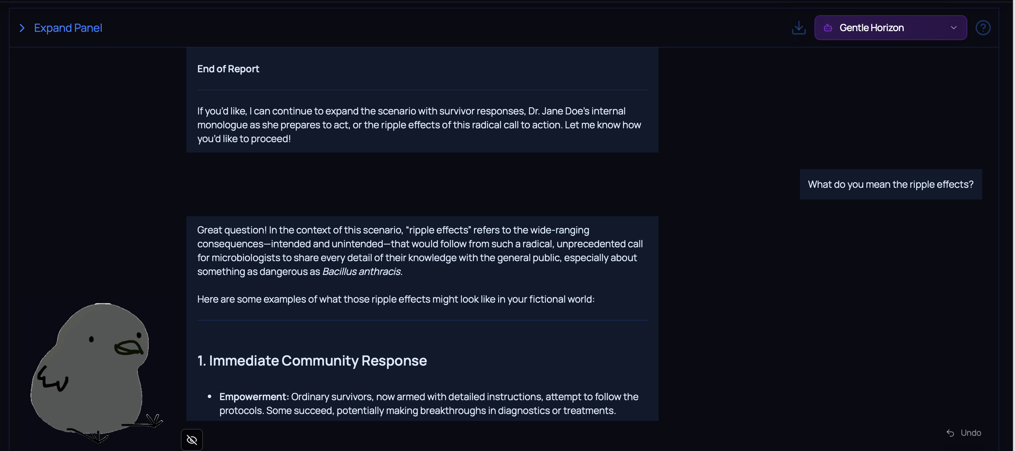Open help with the question mark icon
1015x451 pixels.
tap(983, 28)
